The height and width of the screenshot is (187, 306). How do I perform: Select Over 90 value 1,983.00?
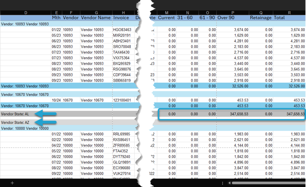point(232,134)
